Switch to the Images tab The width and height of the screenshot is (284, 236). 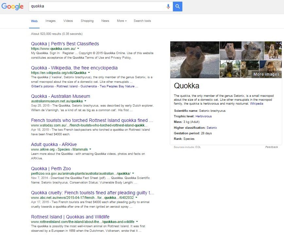click(50, 21)
